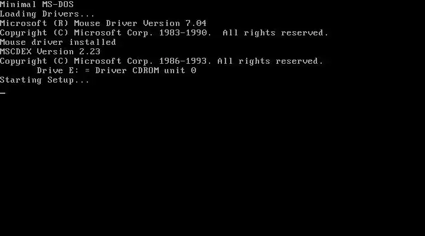Screen dimensions: 425x236
Task: Select the "Mouse Driver Version 7.04" text
Action: [x=140, y=23]
